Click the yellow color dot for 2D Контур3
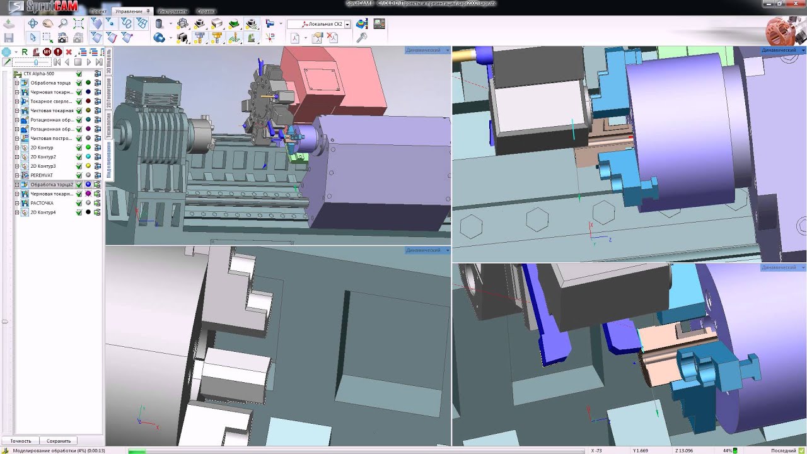Viewport: 807px width, 454px height. coord(88,166)
